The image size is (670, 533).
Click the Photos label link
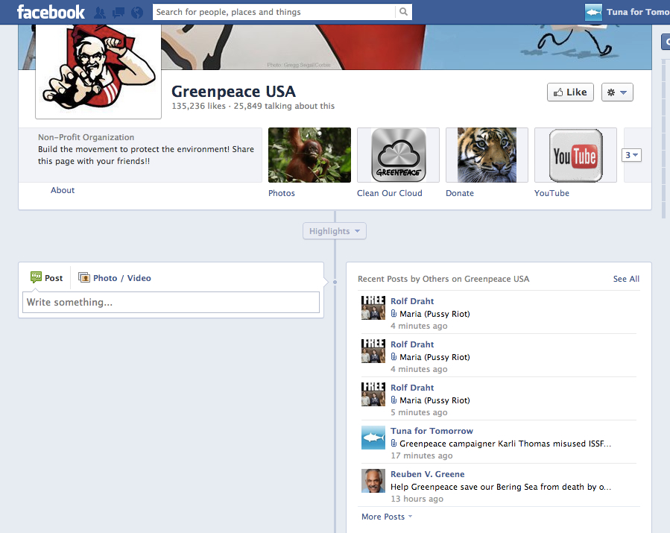[282, 193]
